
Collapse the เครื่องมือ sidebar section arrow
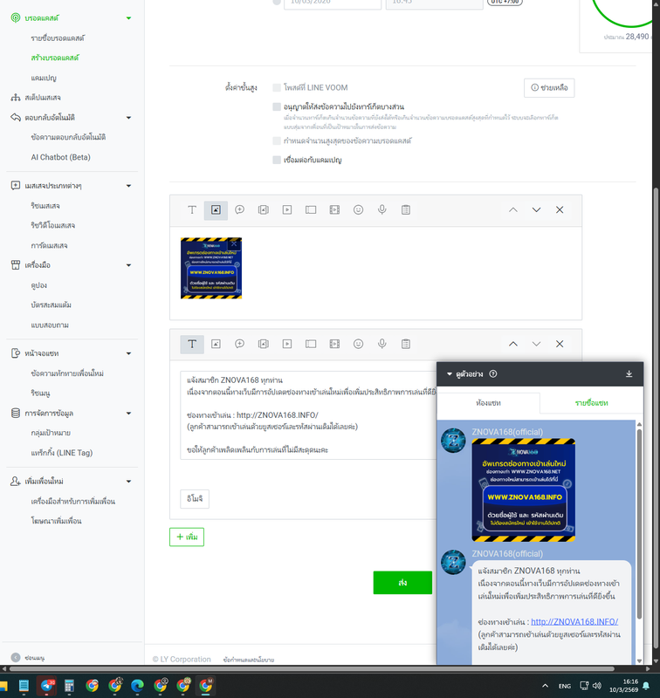[128, 265]
